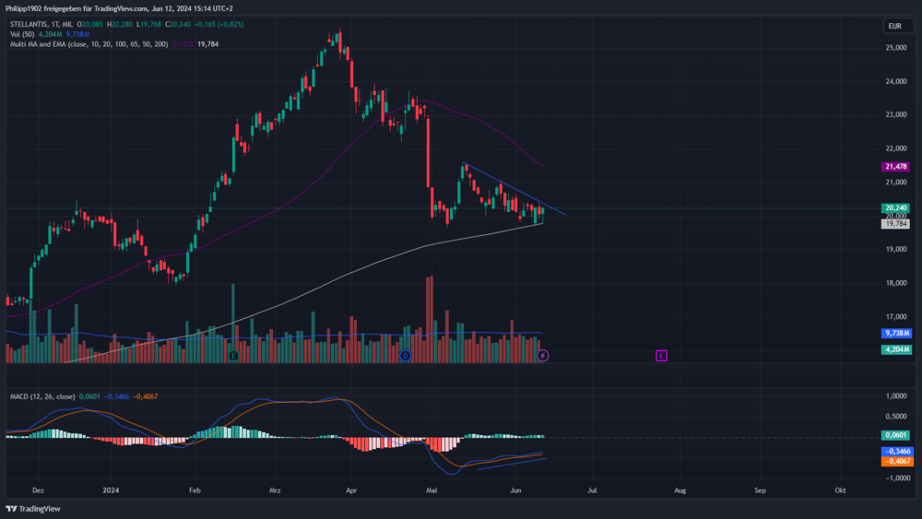Viewport: 922px width, 519px height.
Task: Select the descending blue trend line on price
Action: tap(514, 188)
